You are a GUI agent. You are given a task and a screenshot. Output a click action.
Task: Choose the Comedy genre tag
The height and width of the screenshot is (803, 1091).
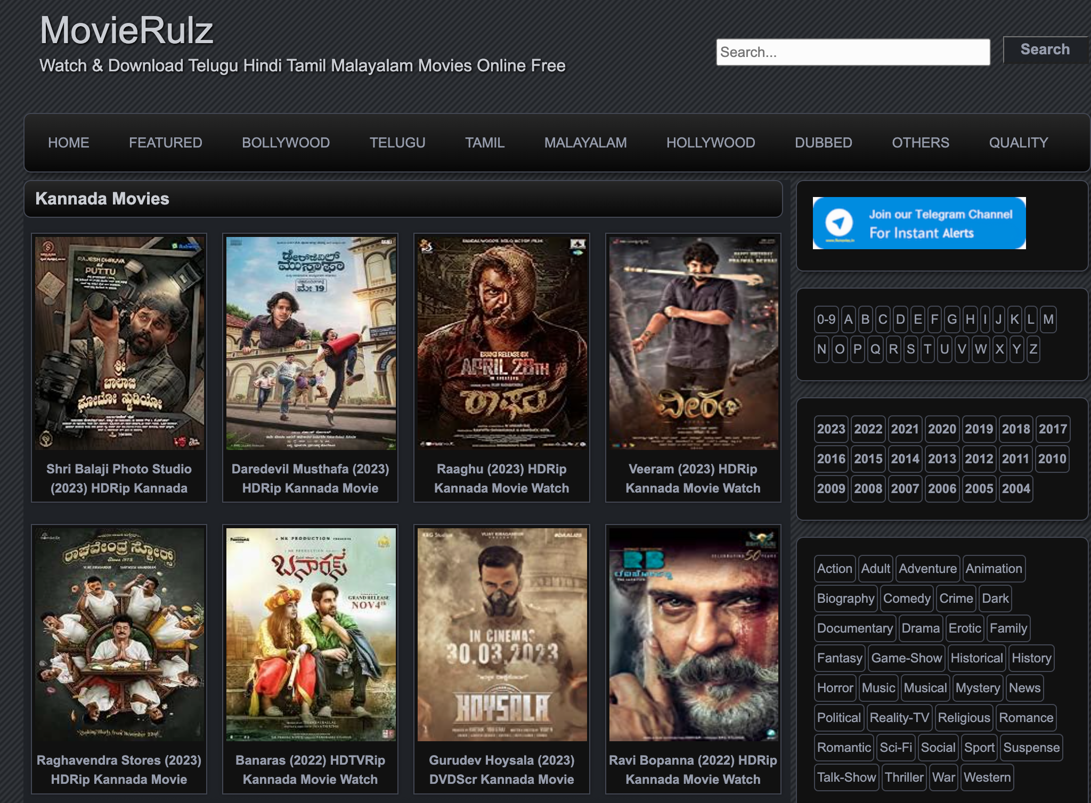(x=907, y=599)
